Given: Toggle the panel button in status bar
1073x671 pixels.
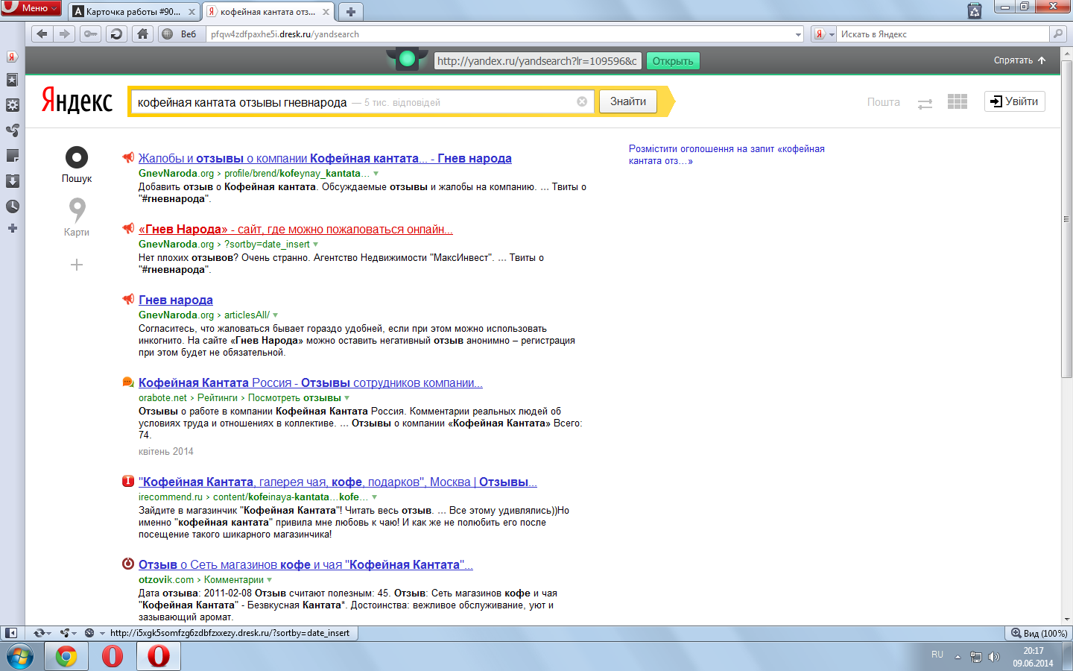Looking at the screenshot, I should [x=10, y=633].
